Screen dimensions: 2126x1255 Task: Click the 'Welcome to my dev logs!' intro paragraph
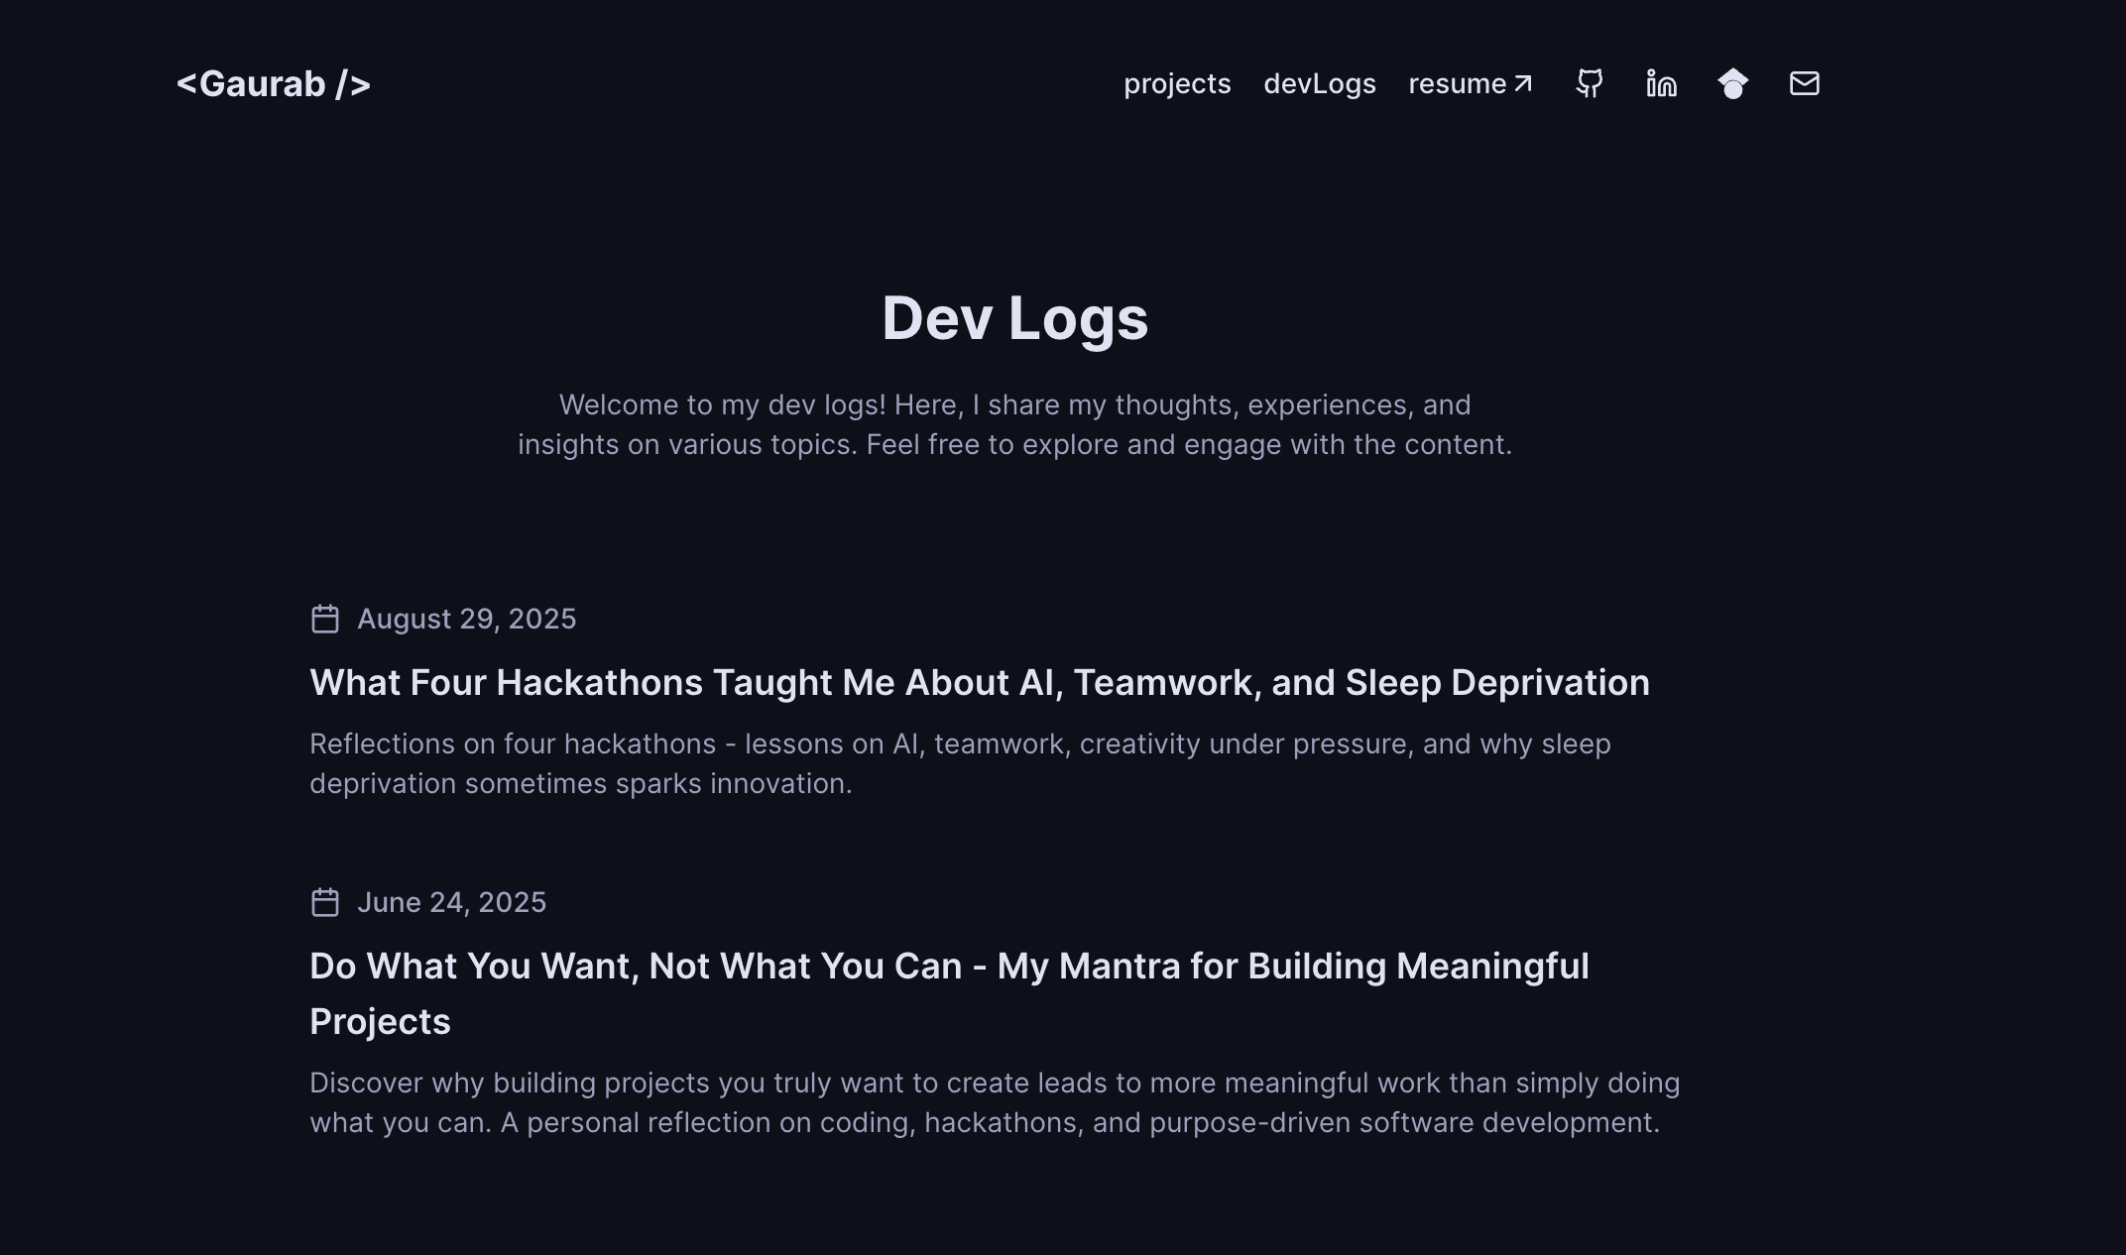coord(1014,424)
